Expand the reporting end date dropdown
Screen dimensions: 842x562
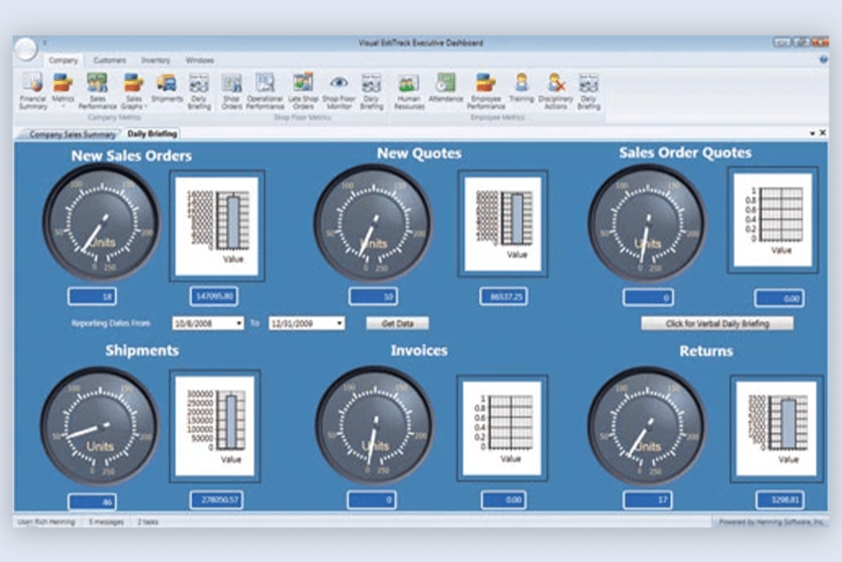(x=339, y=323)
